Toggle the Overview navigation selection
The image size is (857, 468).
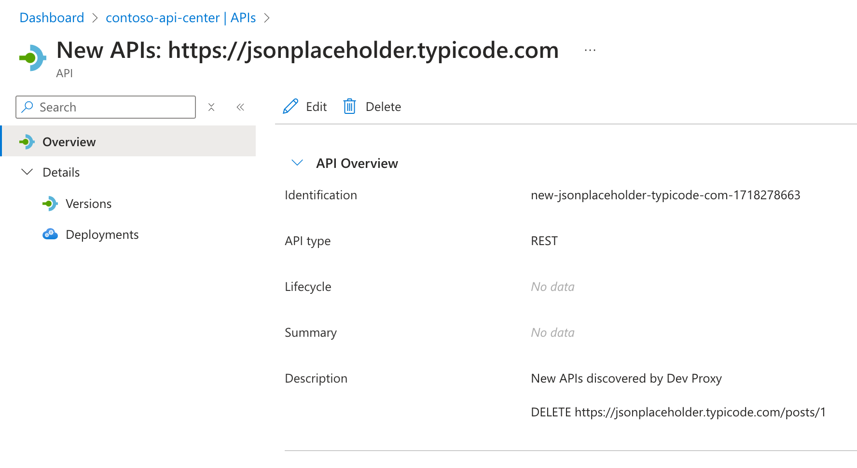(x=69, y=141)
